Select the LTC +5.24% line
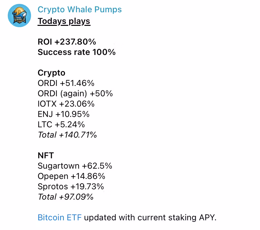Screen dimensions: 260x230 [61, 124]
